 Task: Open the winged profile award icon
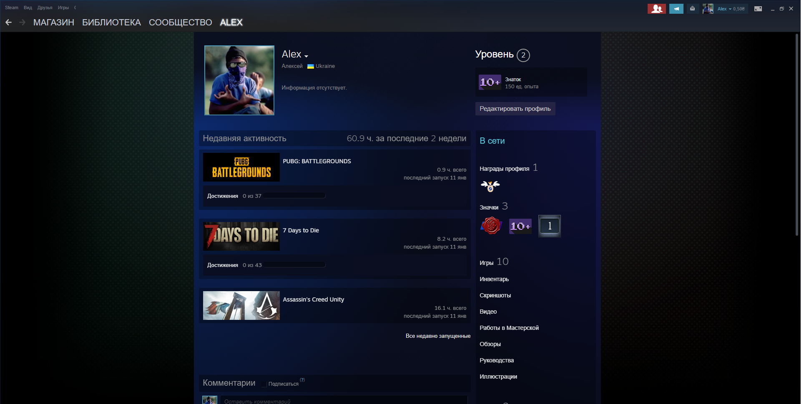coord(490,186)
